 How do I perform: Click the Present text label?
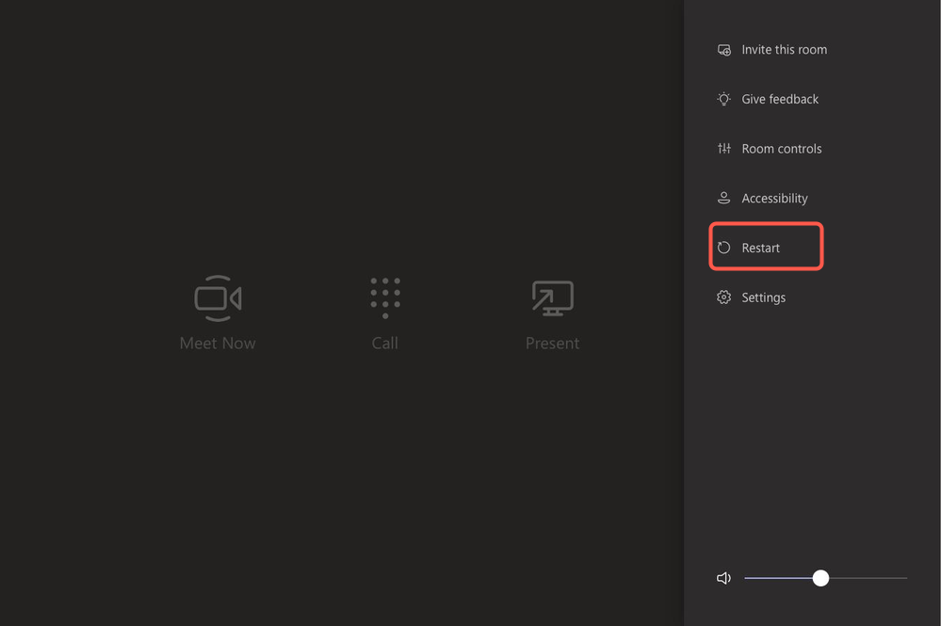552,344
